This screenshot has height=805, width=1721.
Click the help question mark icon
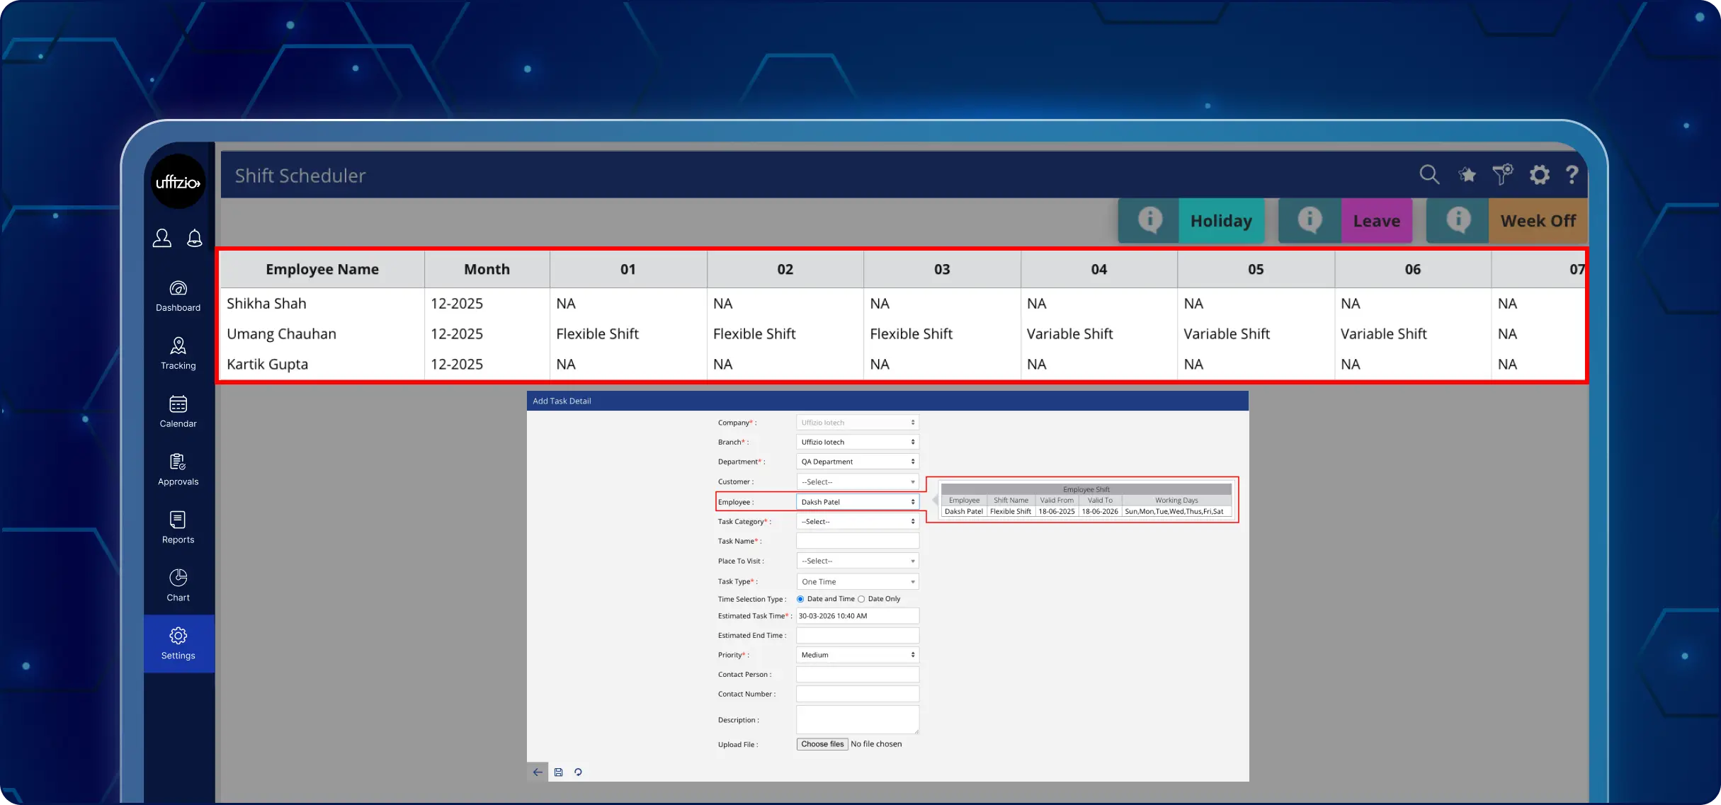(x=1572, y=175)
